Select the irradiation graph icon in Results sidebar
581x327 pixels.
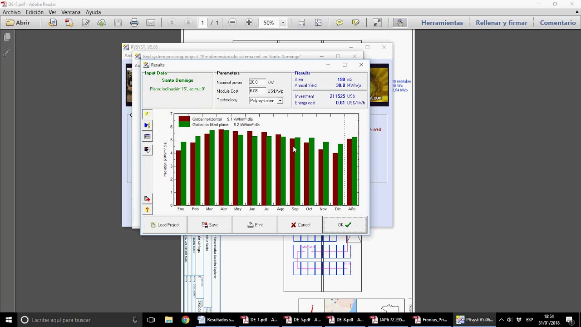pos(147,114)
